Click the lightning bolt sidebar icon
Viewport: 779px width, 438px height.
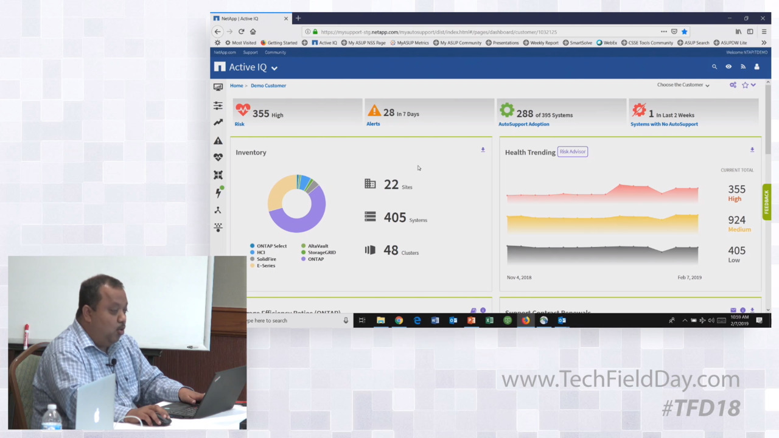click(x=218, y=193)
